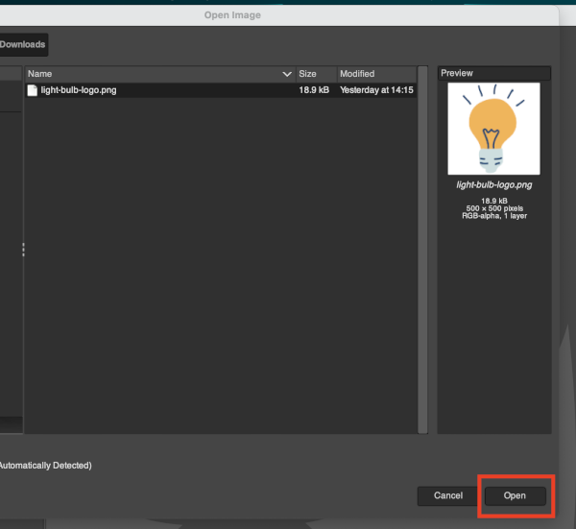Click the Open button
Viewport: 576px width, 529px height.
click(x=515, y=496)
